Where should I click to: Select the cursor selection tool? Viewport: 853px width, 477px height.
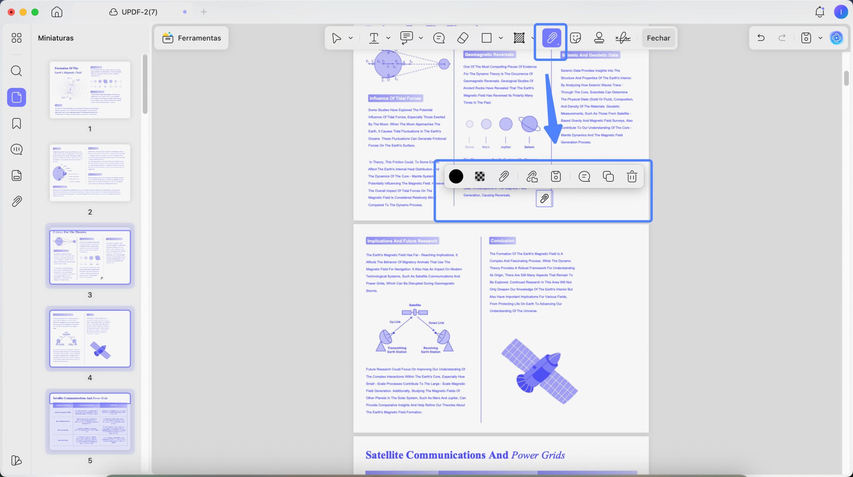(x=337, y=38)
